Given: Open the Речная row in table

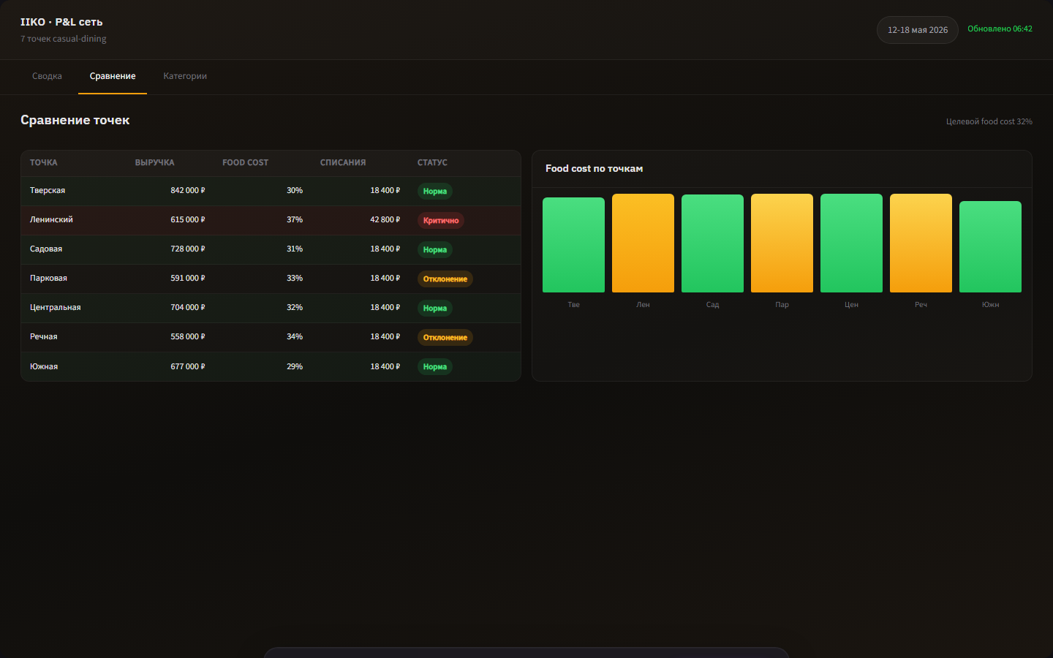Looking at the screenshot, I should [x=271, y=337].
